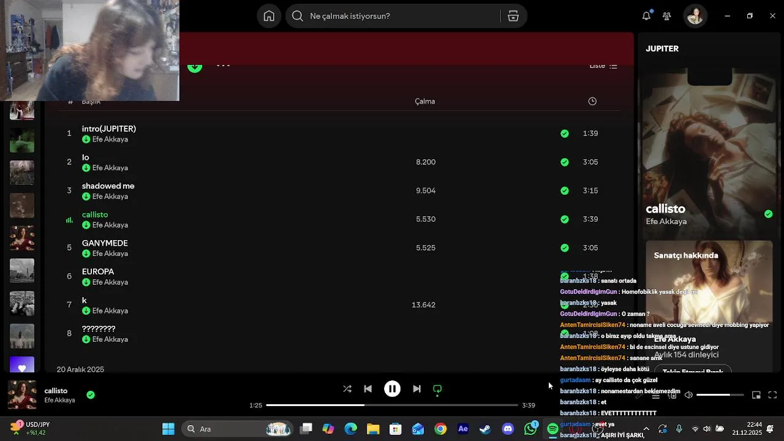Open After Effects from taskbar

point(463,429)
